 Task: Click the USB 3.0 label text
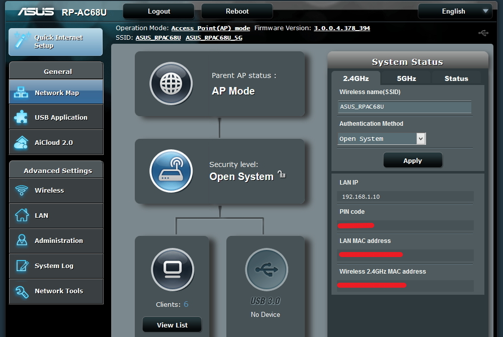pos(266,301)
